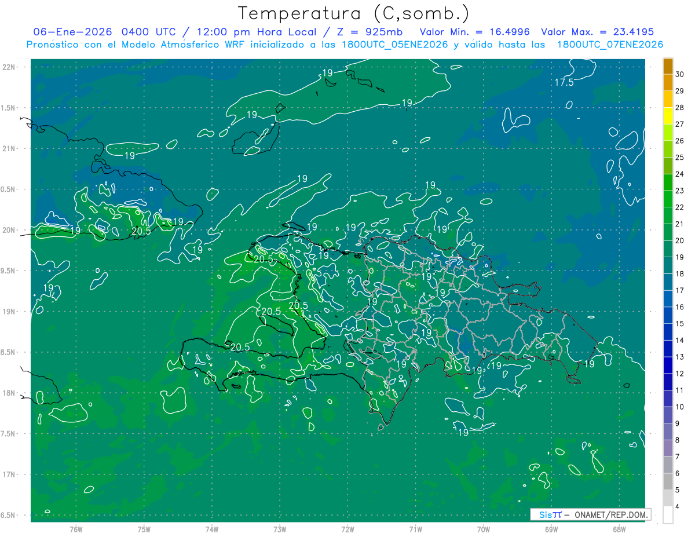This screenshot has height=537, width=695.
Task: Click the colorbar label '4'
Action: click(678, 507)
